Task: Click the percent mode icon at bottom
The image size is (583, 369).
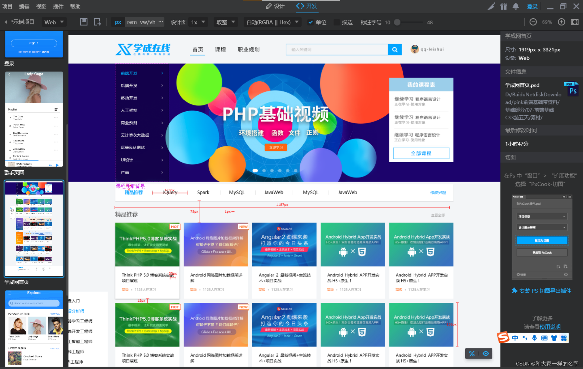Action: pyautogui.click(x=472, y=354)
